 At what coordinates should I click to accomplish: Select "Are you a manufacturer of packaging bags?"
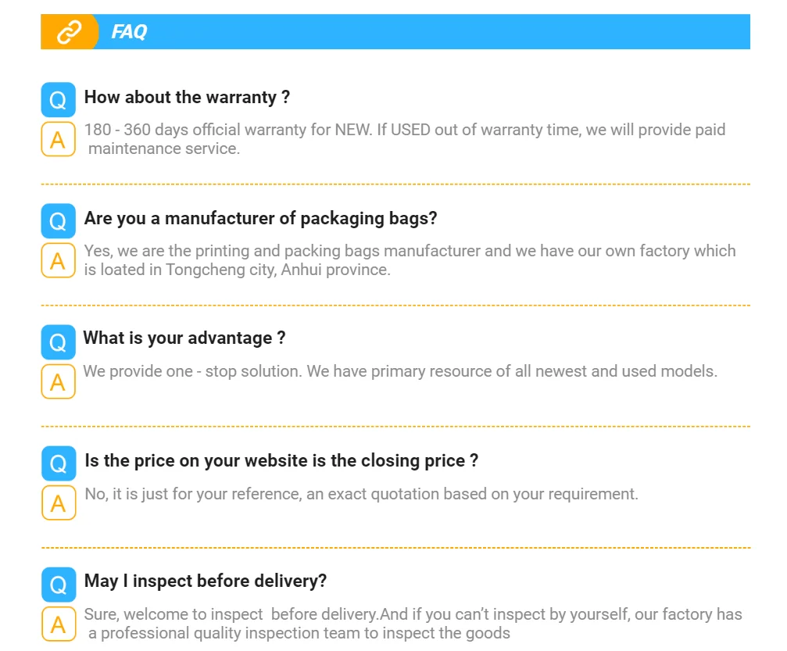[260, 219]
